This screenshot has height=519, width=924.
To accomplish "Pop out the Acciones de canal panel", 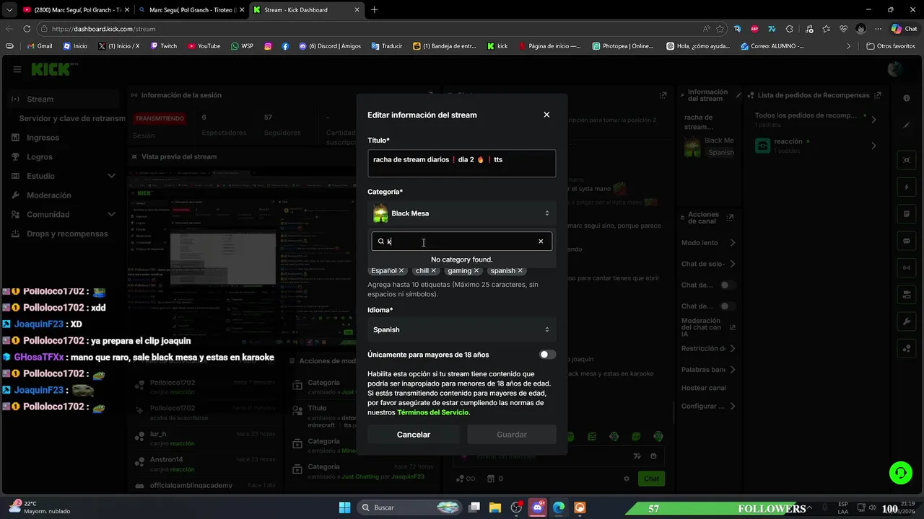I will coord(731,218).
